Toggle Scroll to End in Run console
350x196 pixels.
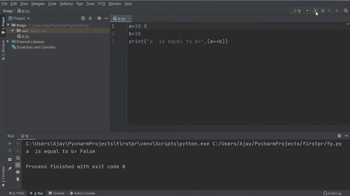pos(18,165)
